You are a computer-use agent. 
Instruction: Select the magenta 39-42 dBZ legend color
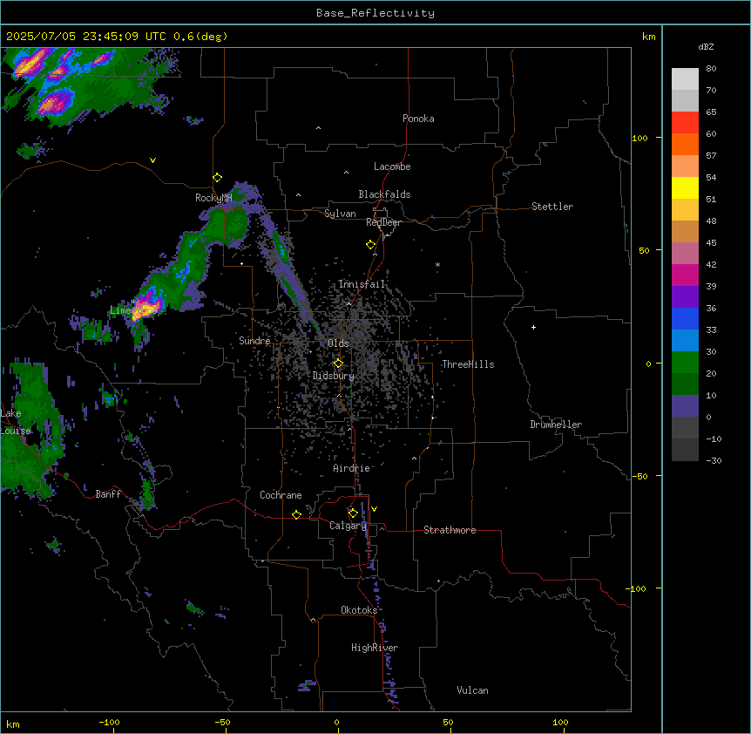tap(685, 275)
